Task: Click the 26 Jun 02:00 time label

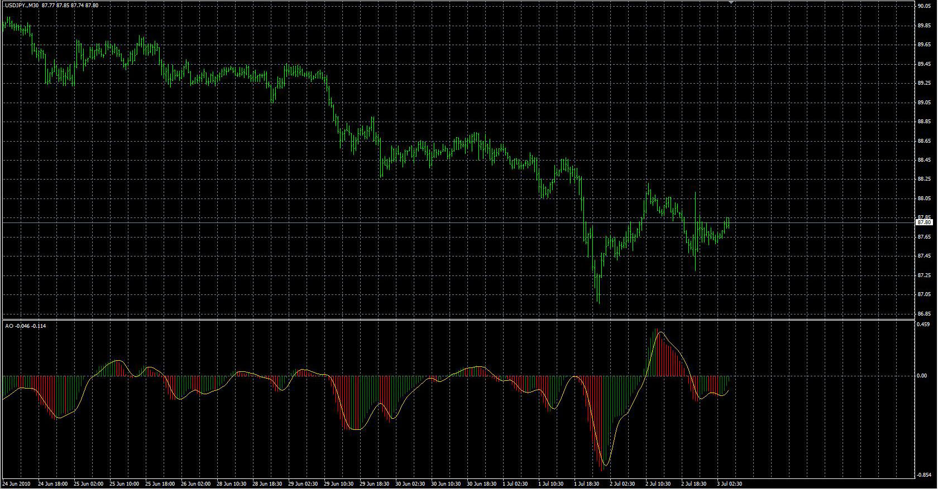Action: click(x=195, y=484)
